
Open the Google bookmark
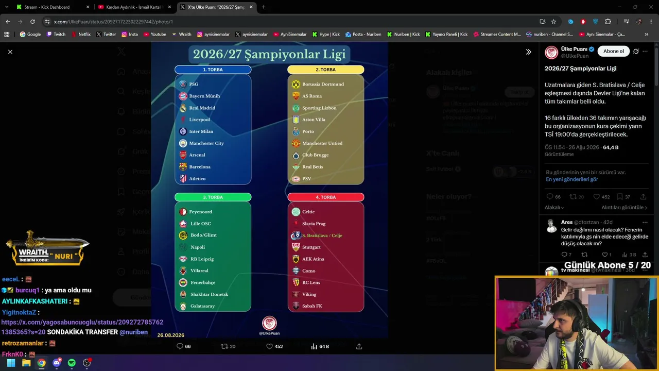coord(30,35)
